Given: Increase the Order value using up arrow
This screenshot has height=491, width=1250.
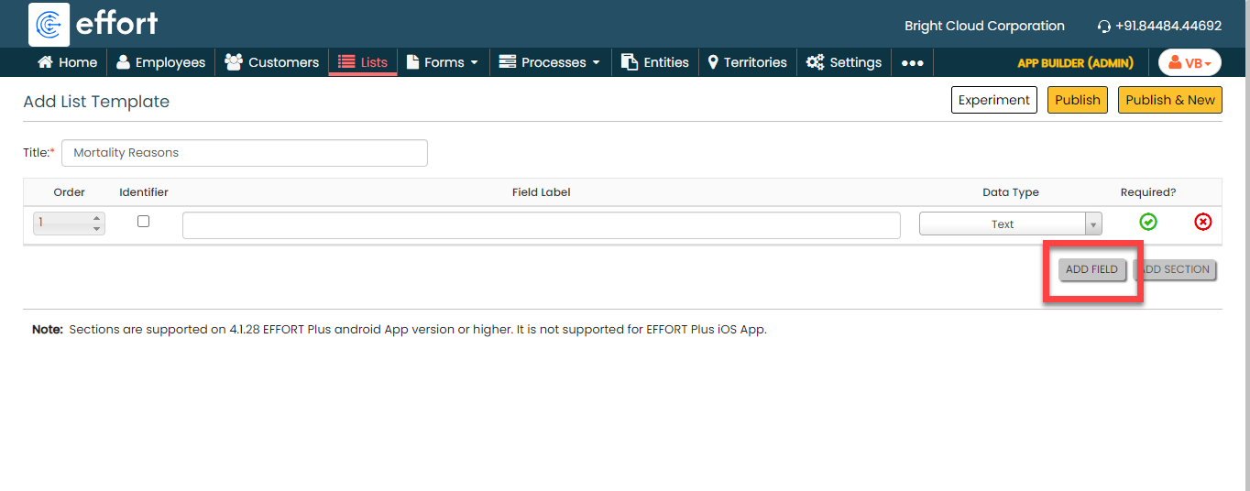Looking at the screenshot, I should click(x=96, y=219).
